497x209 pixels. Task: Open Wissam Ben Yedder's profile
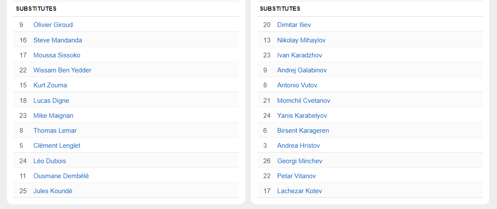(x=62, y=70)
